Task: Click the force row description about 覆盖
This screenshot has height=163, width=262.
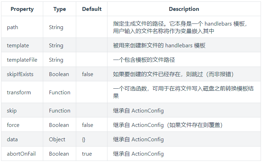Action: tap(169, 125)
